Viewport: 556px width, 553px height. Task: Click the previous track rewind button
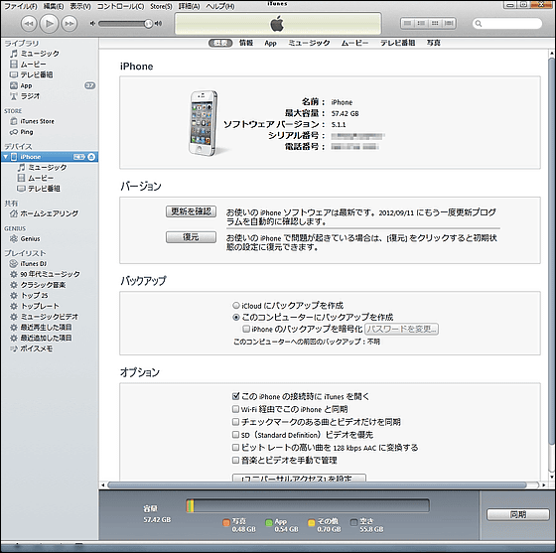tap(29, 24)
